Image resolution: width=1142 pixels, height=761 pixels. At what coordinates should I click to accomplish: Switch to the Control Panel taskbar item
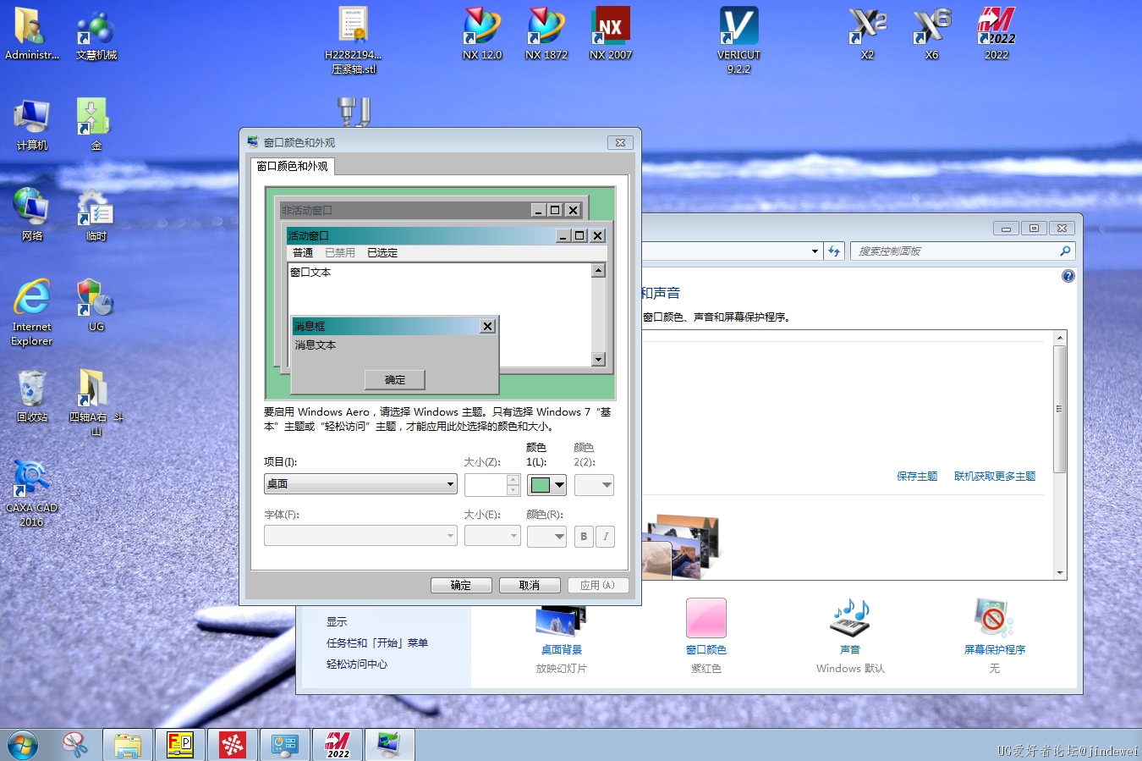(x=285, y=745)
